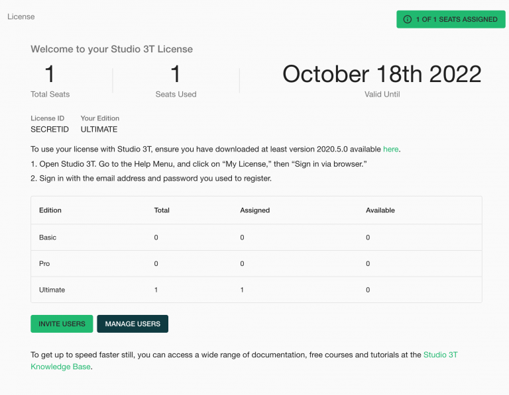Screen dimensions: 509x395
Task: Select the Basic edition row
Action: click(x=48, y=237)
